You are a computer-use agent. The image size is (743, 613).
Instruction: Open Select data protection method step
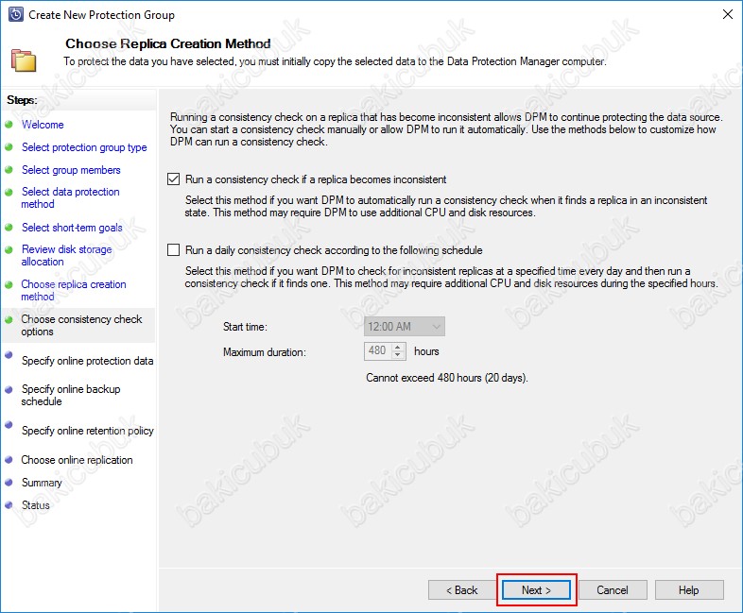point(70,197)
